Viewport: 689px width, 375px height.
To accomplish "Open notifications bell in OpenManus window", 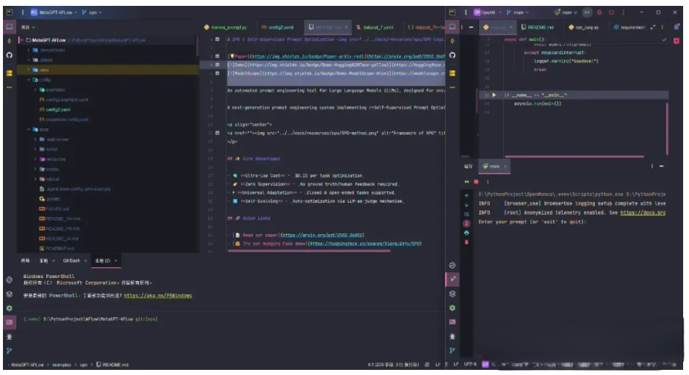I will (677, 27).
